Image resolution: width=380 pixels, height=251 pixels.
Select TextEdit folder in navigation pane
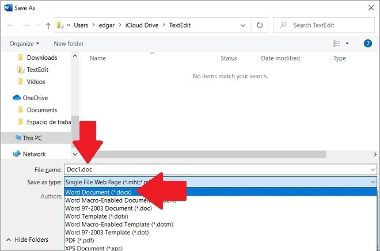pyautogui.click(x=37, y=70)
